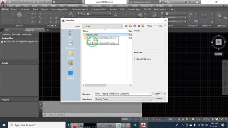Click Help question mark icon
228x128 pixels.
[197, 2]
